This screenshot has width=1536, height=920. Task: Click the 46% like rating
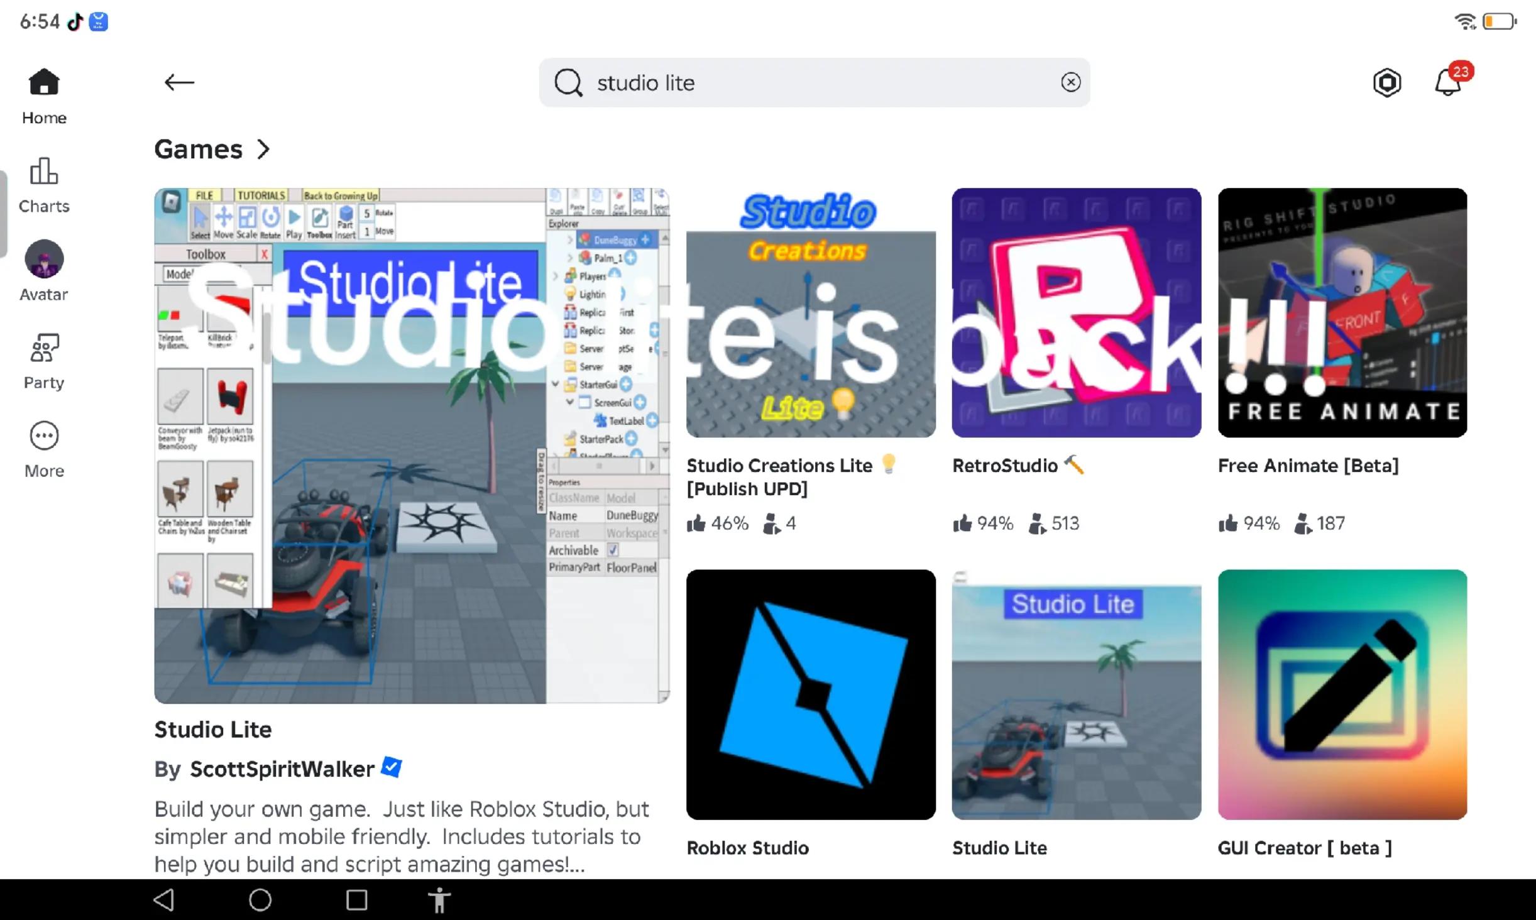pyautogui.click(x=718, y=523)
